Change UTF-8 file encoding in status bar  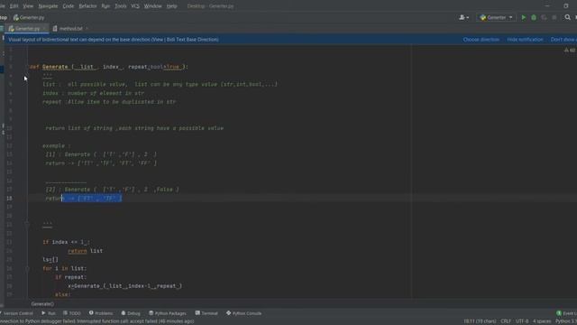[x=522, y=321]
